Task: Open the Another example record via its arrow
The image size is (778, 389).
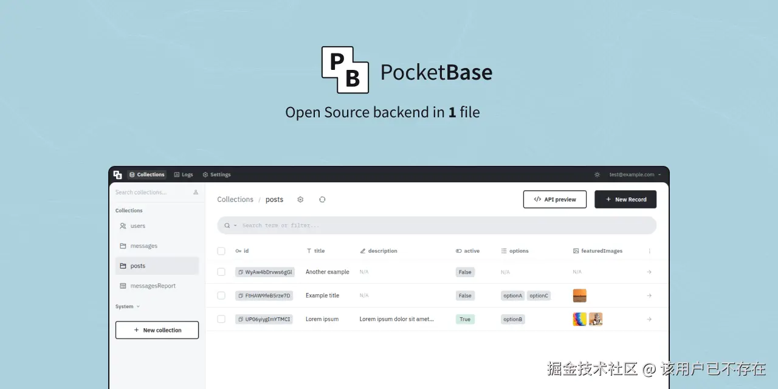Action: 649,272
